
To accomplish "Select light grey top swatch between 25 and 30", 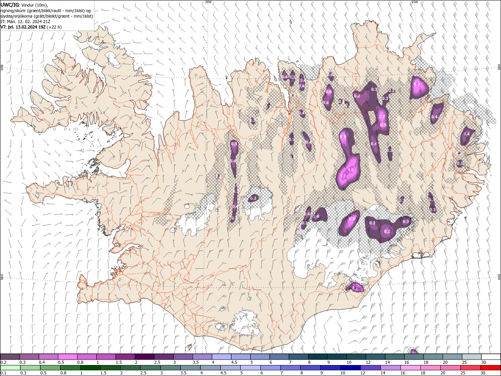I will click(472, 357).
